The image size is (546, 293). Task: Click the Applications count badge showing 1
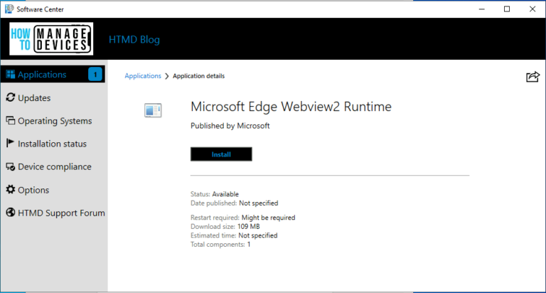(95, 75)
